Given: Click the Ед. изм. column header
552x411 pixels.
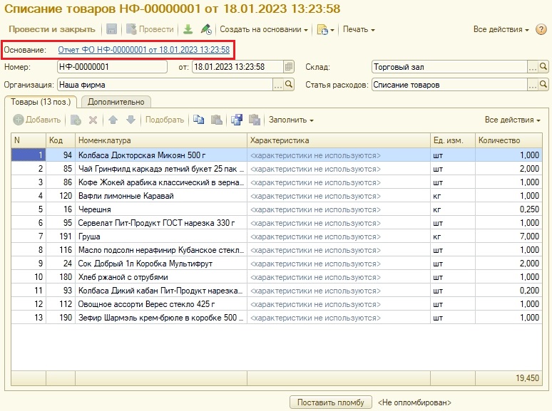Looking at the screenshot, I should click(452, 140).
